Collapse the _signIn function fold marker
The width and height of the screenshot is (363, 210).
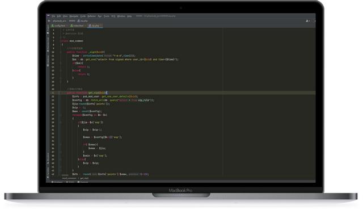coord(61,52)
